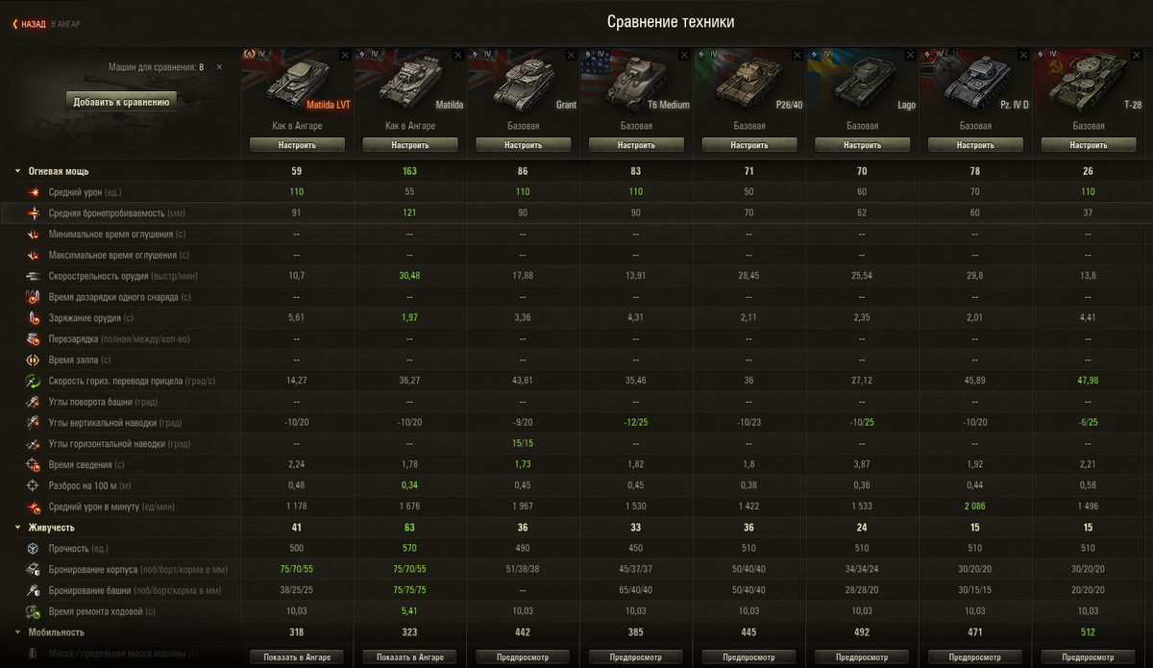Click Добавить к сравнению button
Screen dimensions: 1153x668
(121, 102)
